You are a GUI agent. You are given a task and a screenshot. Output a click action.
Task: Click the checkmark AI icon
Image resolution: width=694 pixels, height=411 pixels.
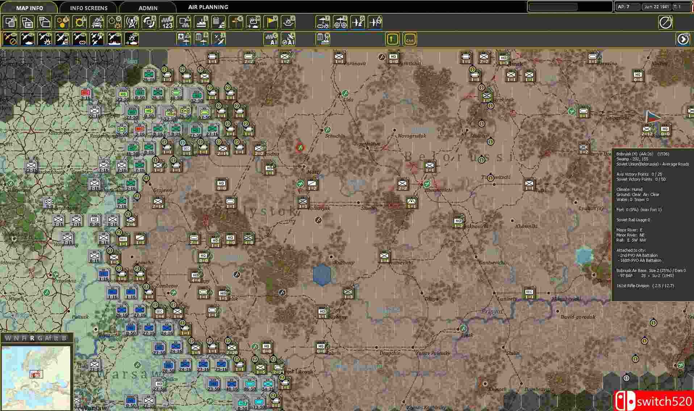(288, 39)
